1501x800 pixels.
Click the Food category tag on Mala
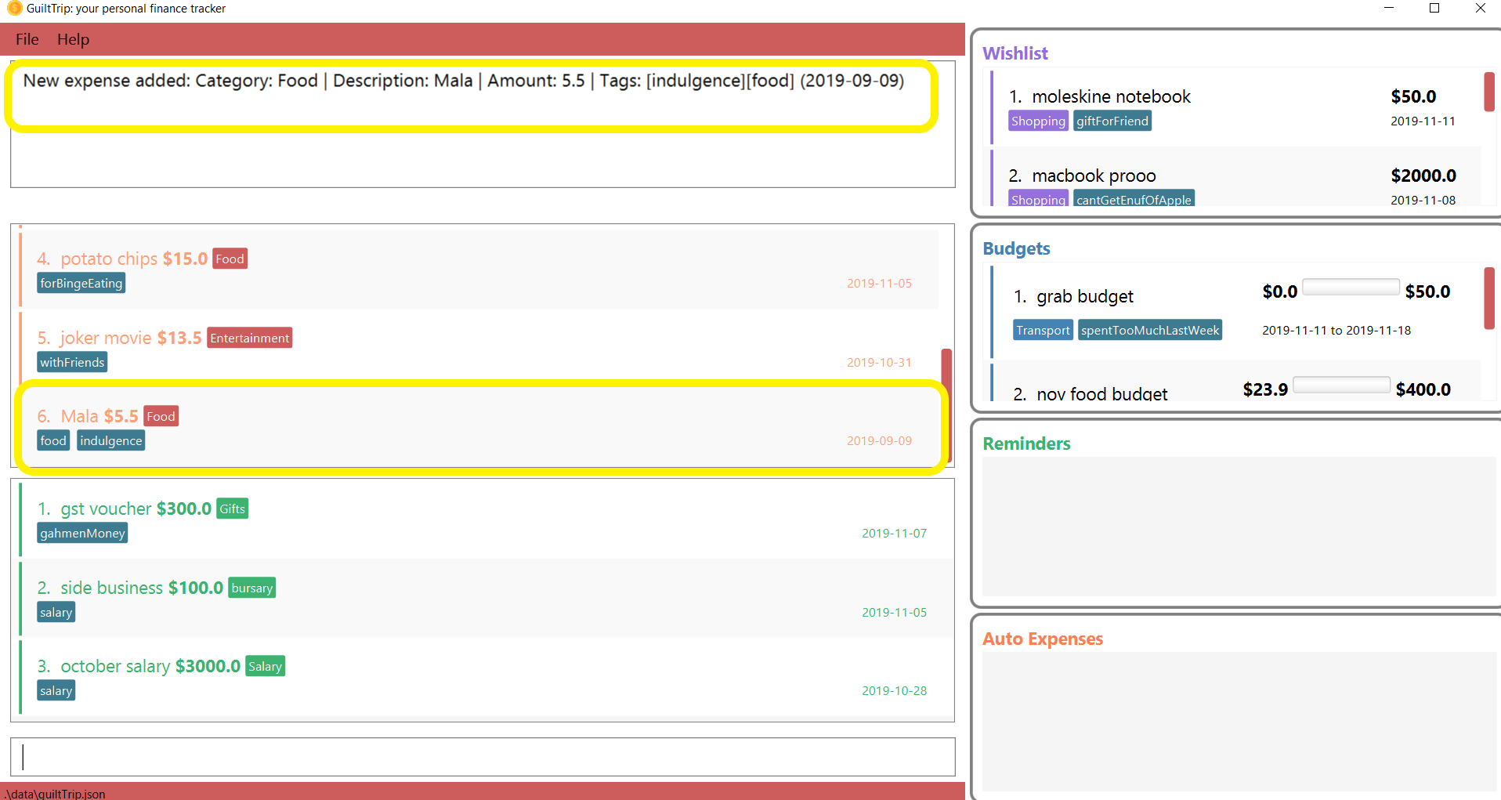(161, 417)
